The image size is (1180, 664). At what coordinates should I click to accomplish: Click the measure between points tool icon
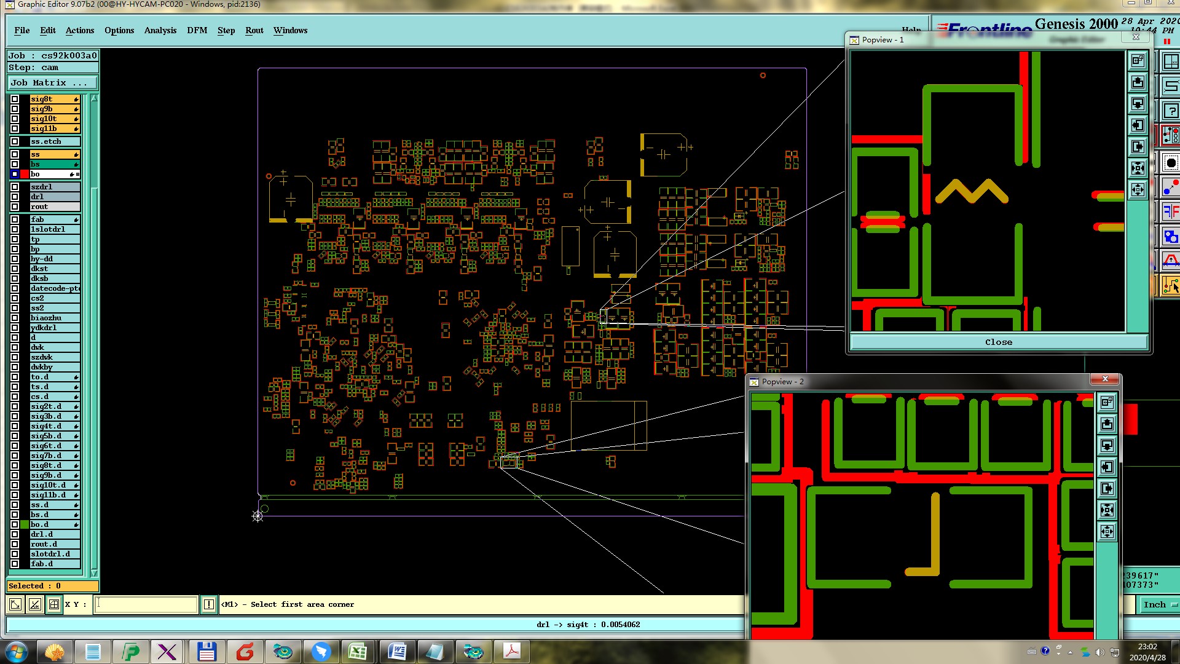pos(1170,187)
